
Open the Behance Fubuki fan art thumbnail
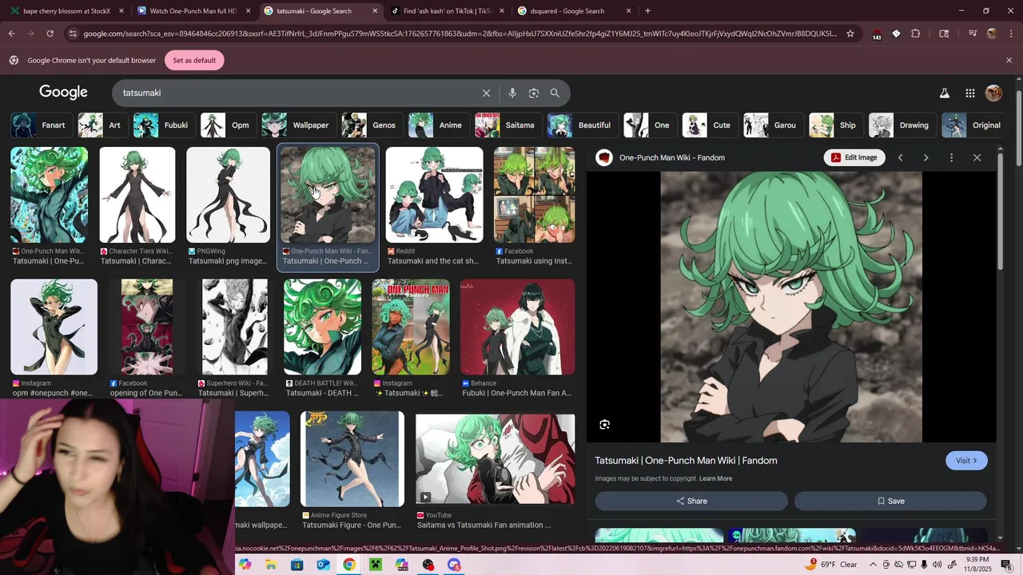(517, 327)
